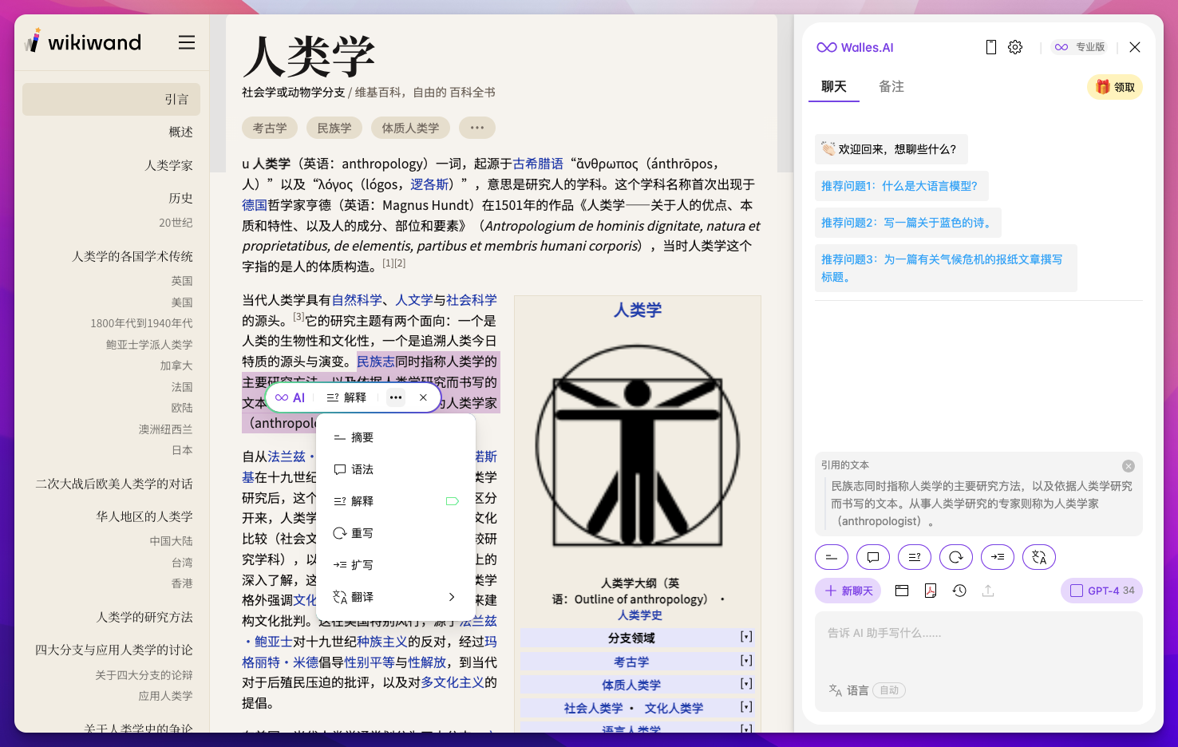Choose 摘要 from the popup menu

[x=396, y=437]
